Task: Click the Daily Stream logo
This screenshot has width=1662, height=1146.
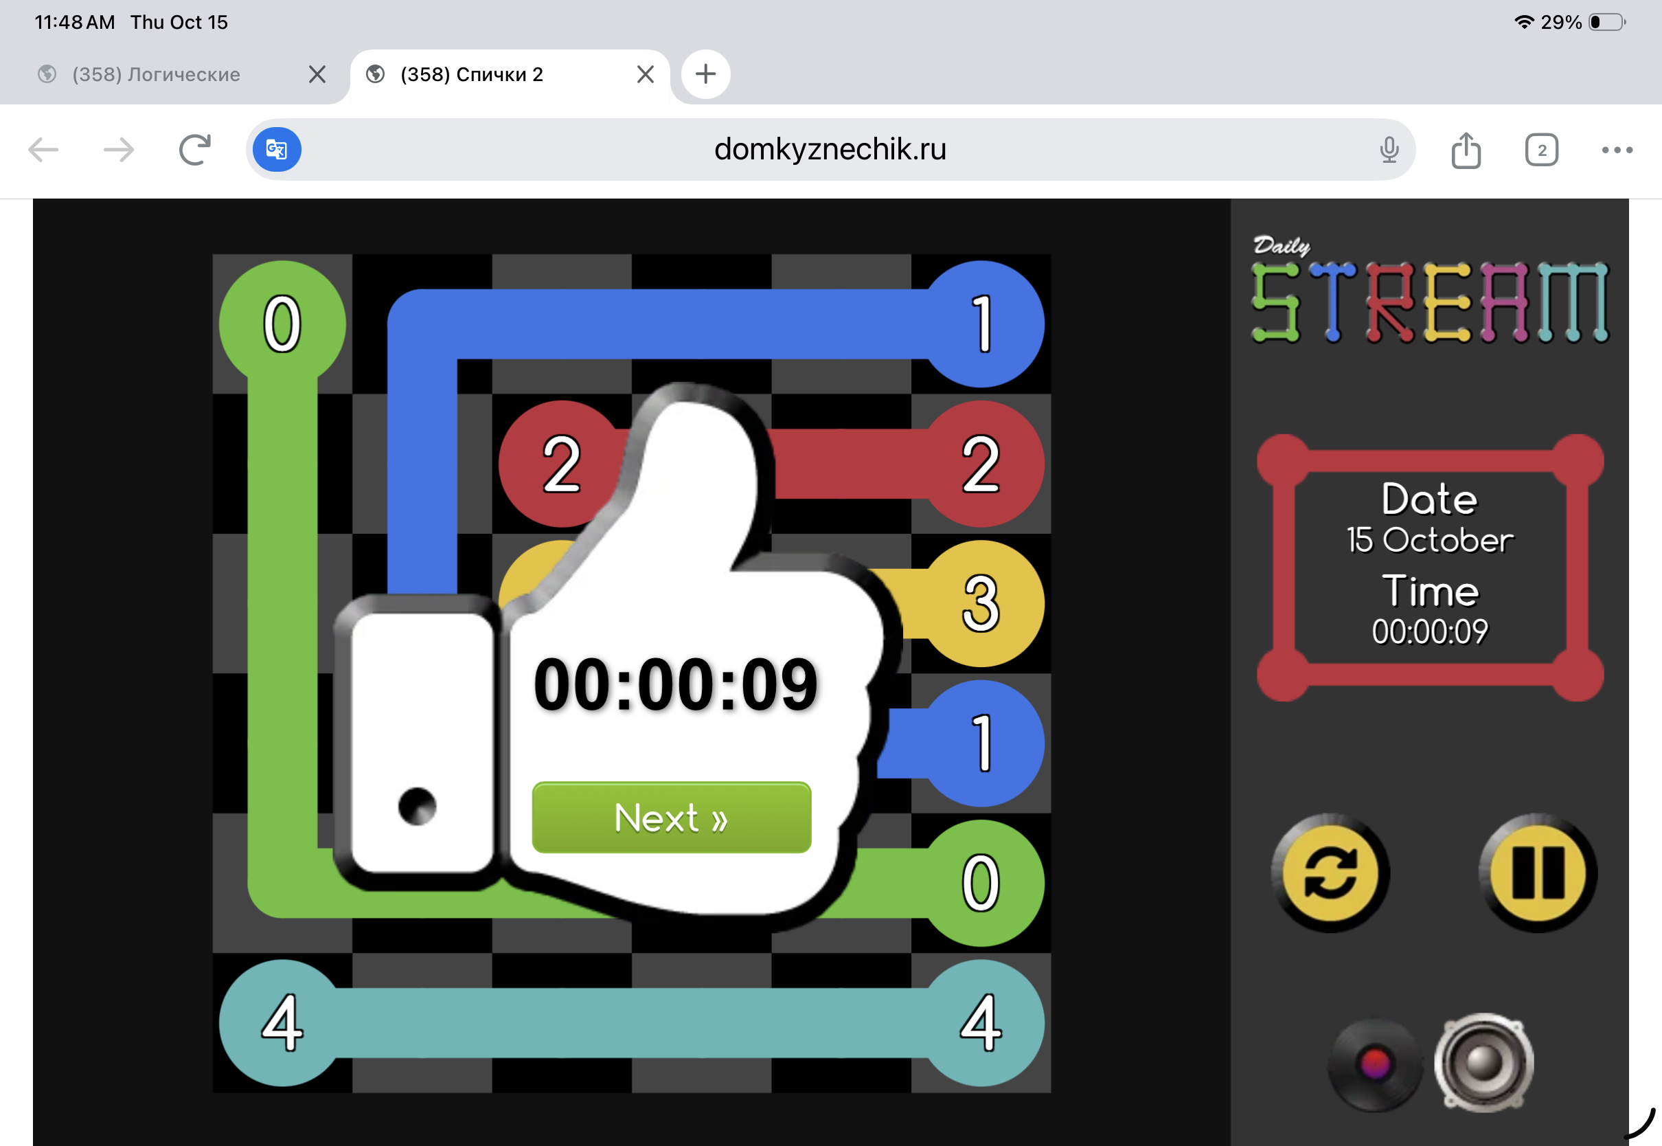Action: tap(1429, 289)
